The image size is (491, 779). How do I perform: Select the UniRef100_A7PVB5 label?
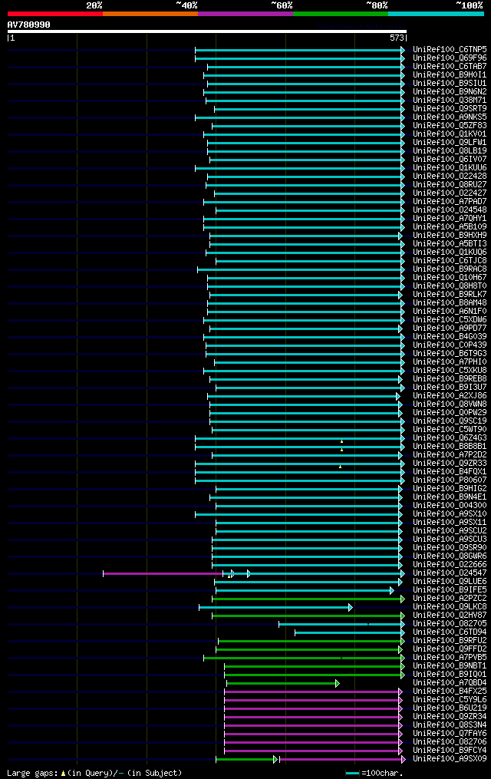[x=450, y=658]
